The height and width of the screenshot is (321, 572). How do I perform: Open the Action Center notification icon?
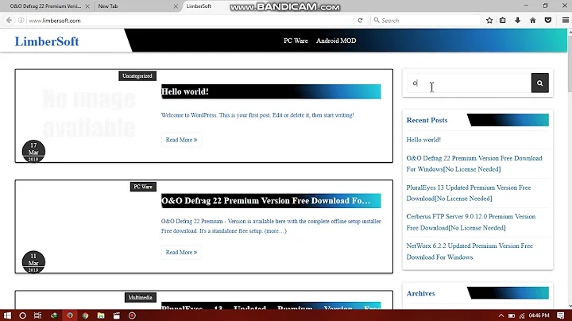(x=561, y=315)
